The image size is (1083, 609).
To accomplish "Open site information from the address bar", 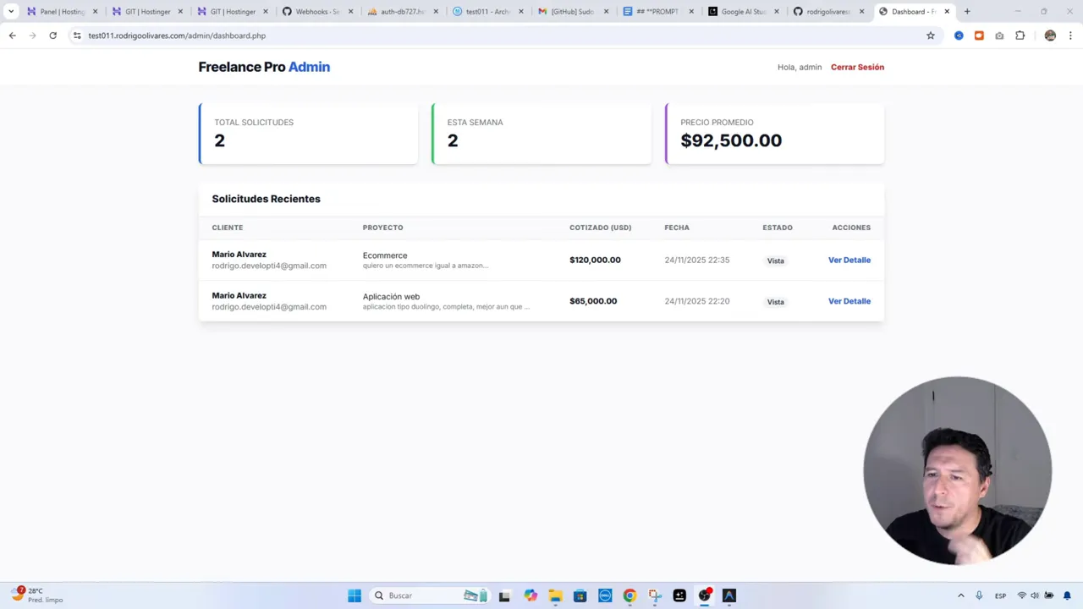I will (77, 36).
